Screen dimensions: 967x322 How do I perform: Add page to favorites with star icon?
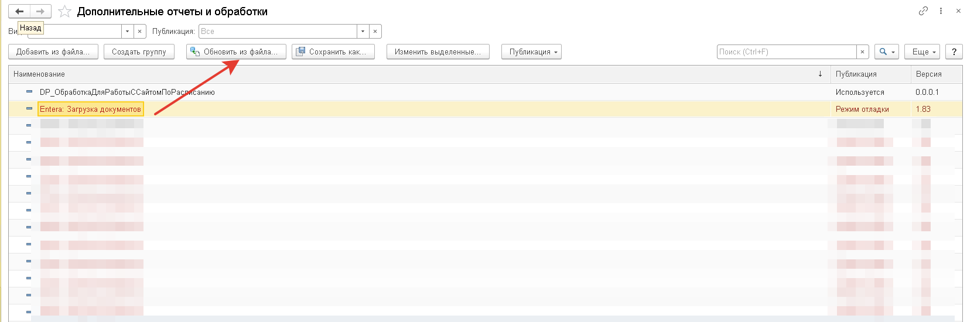coord(65,12)
